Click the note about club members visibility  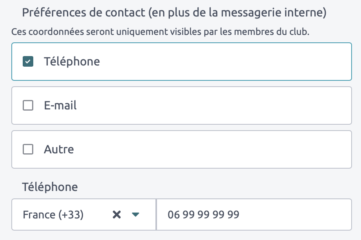point(160,32)
